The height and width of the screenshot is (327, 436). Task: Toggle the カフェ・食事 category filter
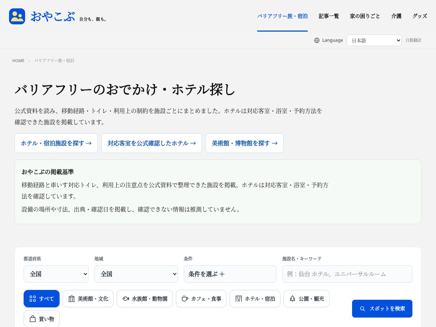pos(201,299)
